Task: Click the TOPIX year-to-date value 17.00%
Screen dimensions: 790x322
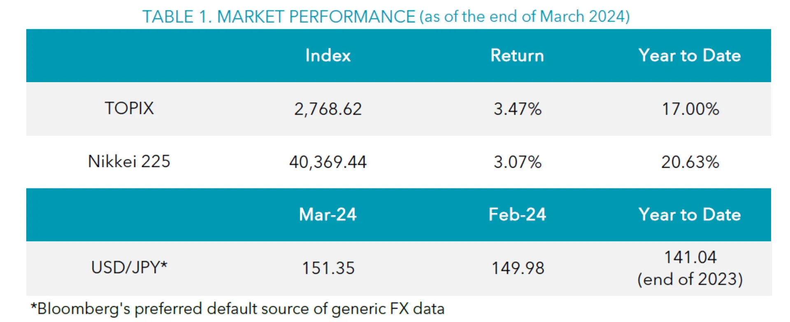Action: (x=690, y=109)
